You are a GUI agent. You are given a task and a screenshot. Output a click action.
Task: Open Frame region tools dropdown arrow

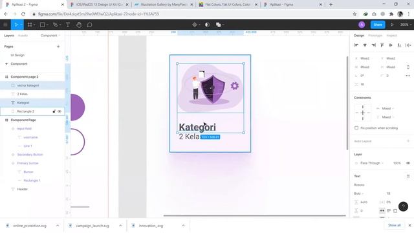pos(34,25)
